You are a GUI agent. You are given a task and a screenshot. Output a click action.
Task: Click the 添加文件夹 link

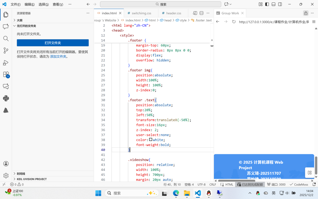click(58, 57)
